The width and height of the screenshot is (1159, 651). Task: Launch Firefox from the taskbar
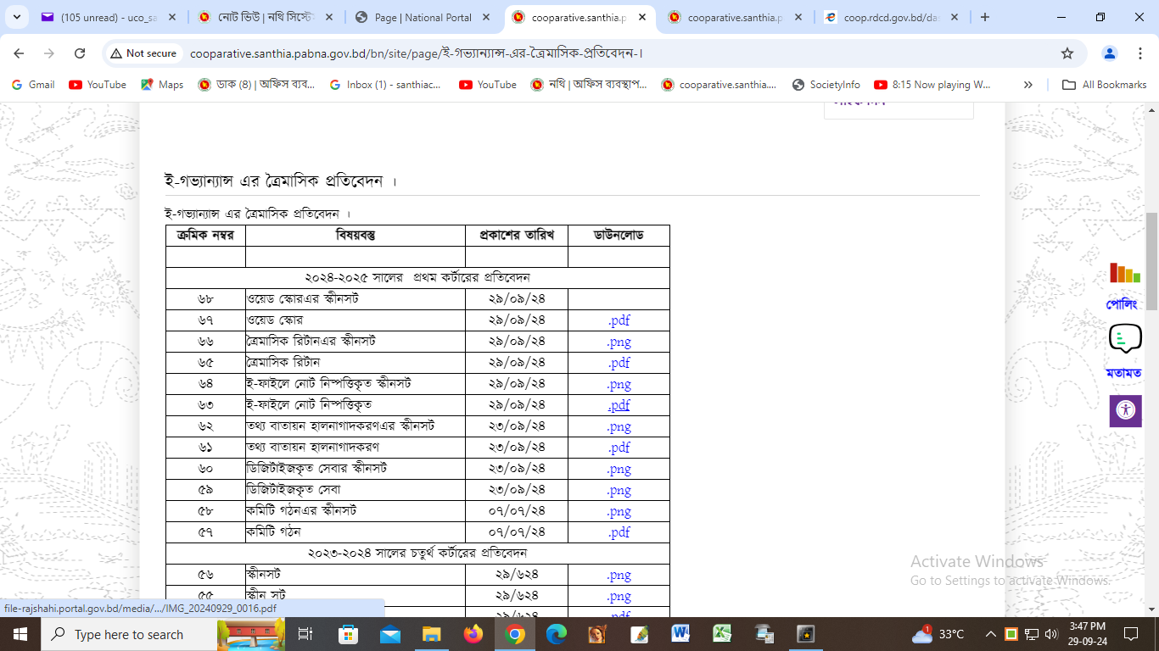click(473, 634)
